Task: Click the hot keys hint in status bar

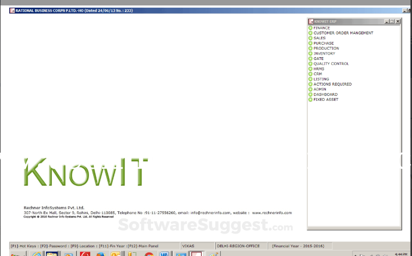Action: click(x=23, y=246)
